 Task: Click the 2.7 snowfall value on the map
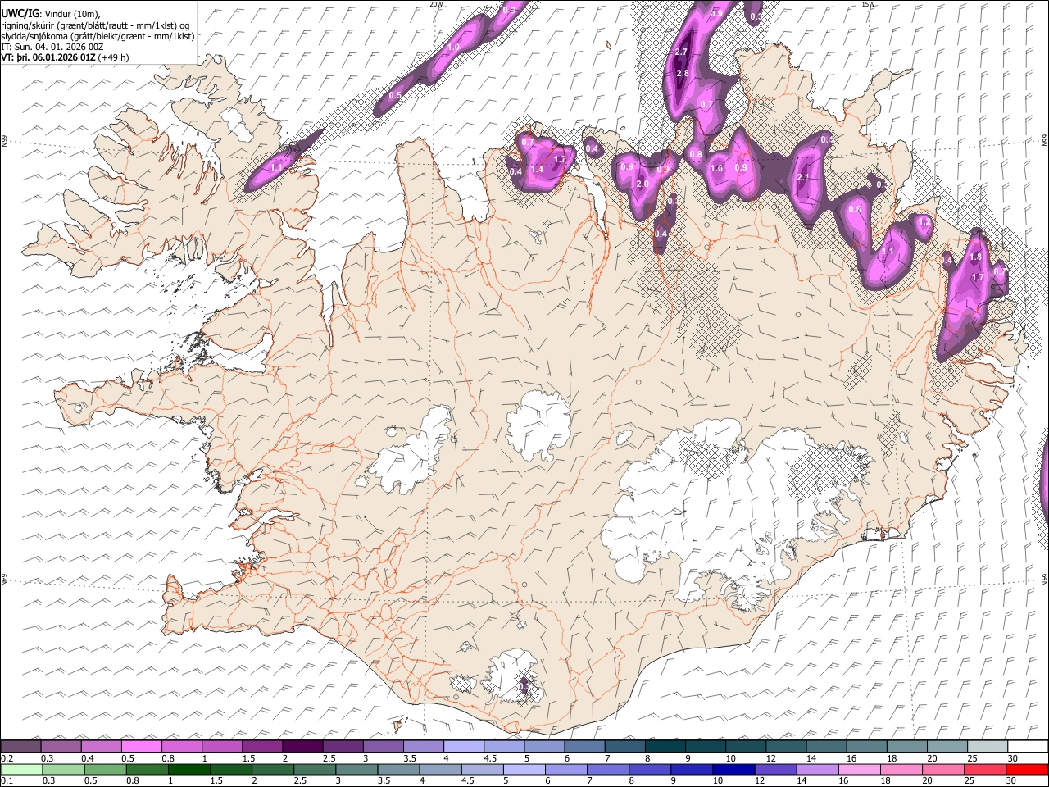[680, 52]
